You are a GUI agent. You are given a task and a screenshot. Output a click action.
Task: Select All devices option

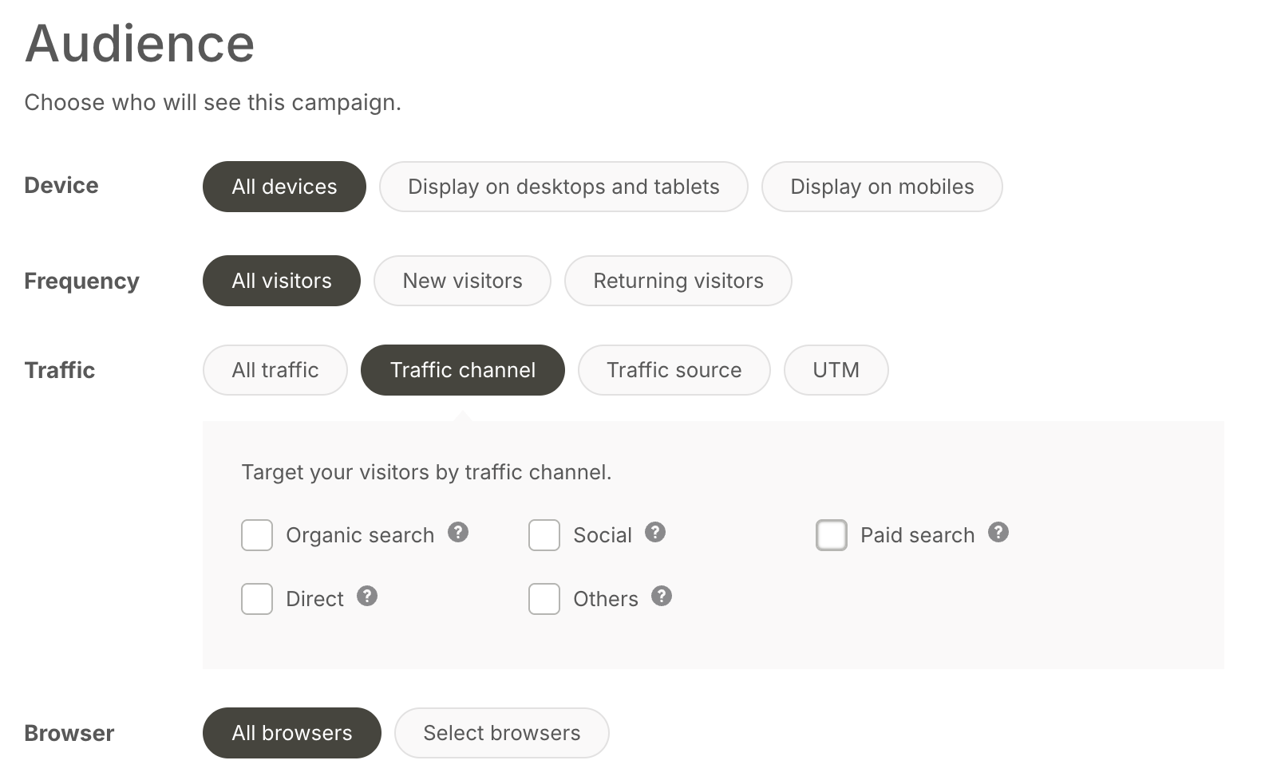284,187
